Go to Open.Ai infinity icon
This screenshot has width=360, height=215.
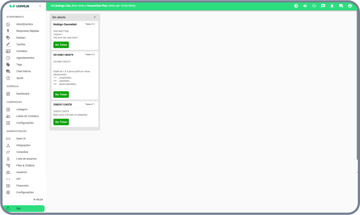8,139
